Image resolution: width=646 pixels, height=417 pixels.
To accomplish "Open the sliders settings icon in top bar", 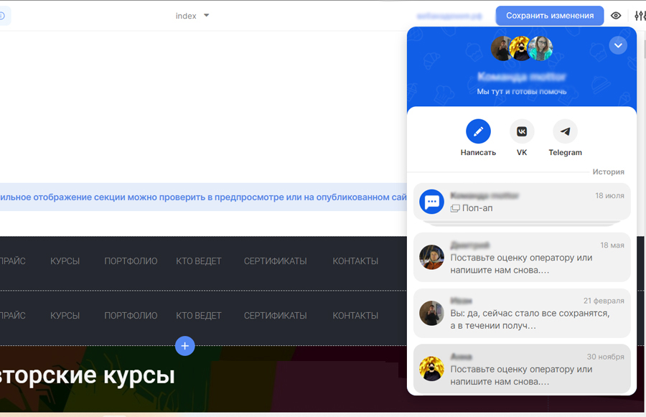I will pyautogui.click(x=640, y=16).
